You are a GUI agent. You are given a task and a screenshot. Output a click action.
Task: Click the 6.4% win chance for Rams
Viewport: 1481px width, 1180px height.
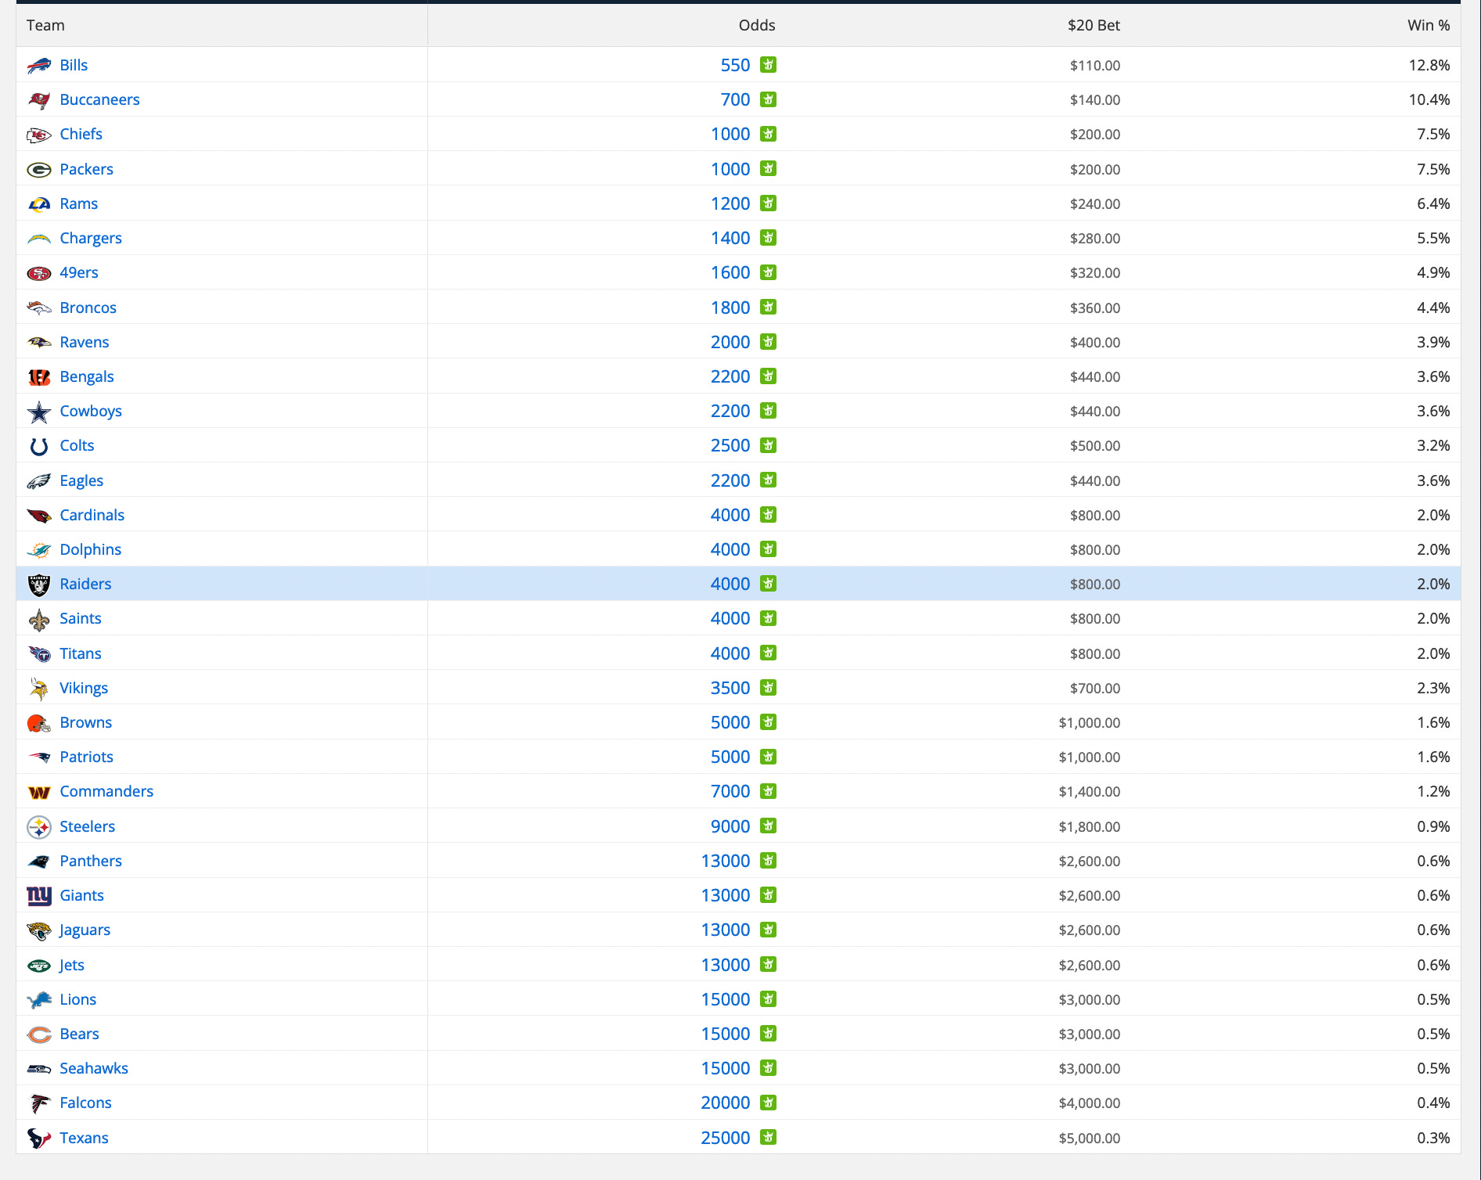coord(1433,203)
